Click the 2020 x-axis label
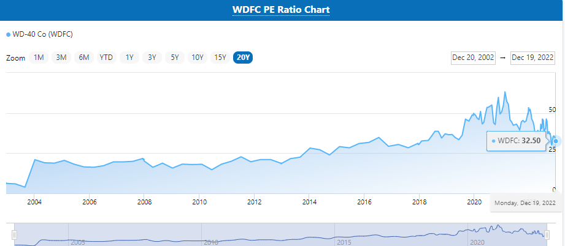This screenshot has width=565, height=246. [474, 202]
